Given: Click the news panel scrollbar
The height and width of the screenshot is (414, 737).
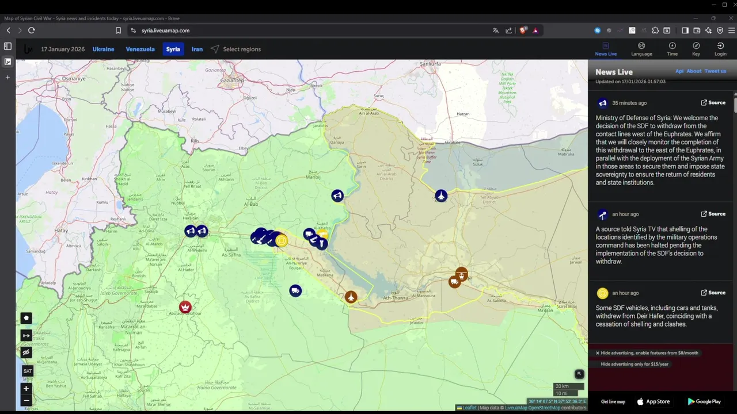Looking at the screenshot, I should (735, 105).
